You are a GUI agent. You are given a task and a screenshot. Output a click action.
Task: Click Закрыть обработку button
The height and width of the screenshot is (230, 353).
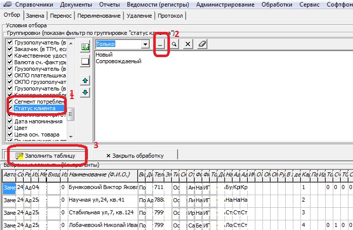(135, 156)
